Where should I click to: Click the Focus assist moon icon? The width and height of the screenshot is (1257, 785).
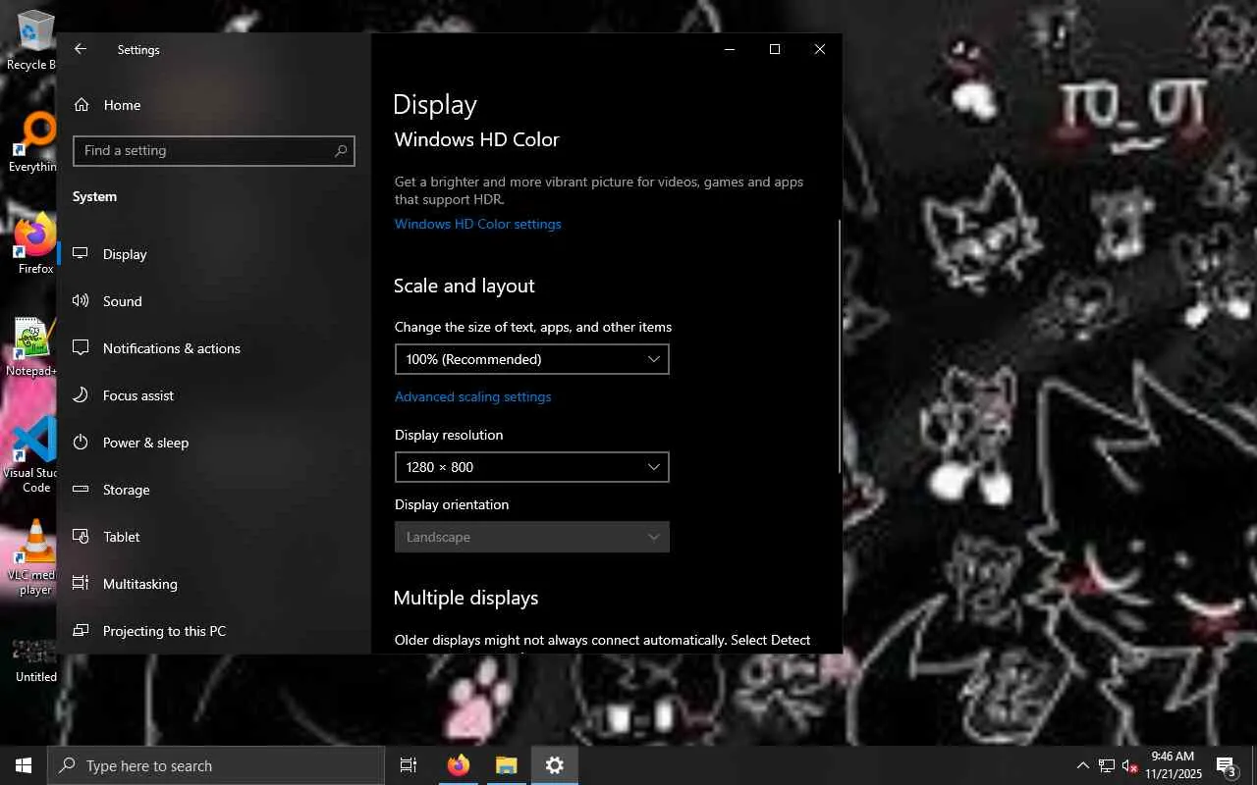tap(81, 395)
